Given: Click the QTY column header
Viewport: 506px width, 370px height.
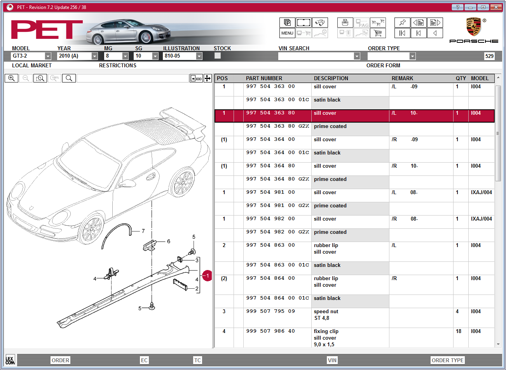Looking at the screenshot, I should coord(461,78).
